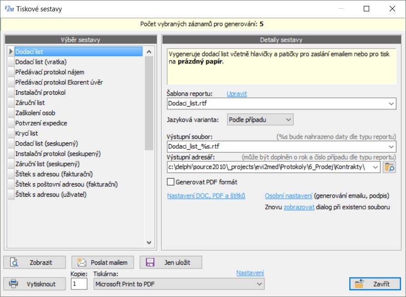Select Předávací protokol nájem
Viewport: 406px width, 297px height.
pos(79,72)
